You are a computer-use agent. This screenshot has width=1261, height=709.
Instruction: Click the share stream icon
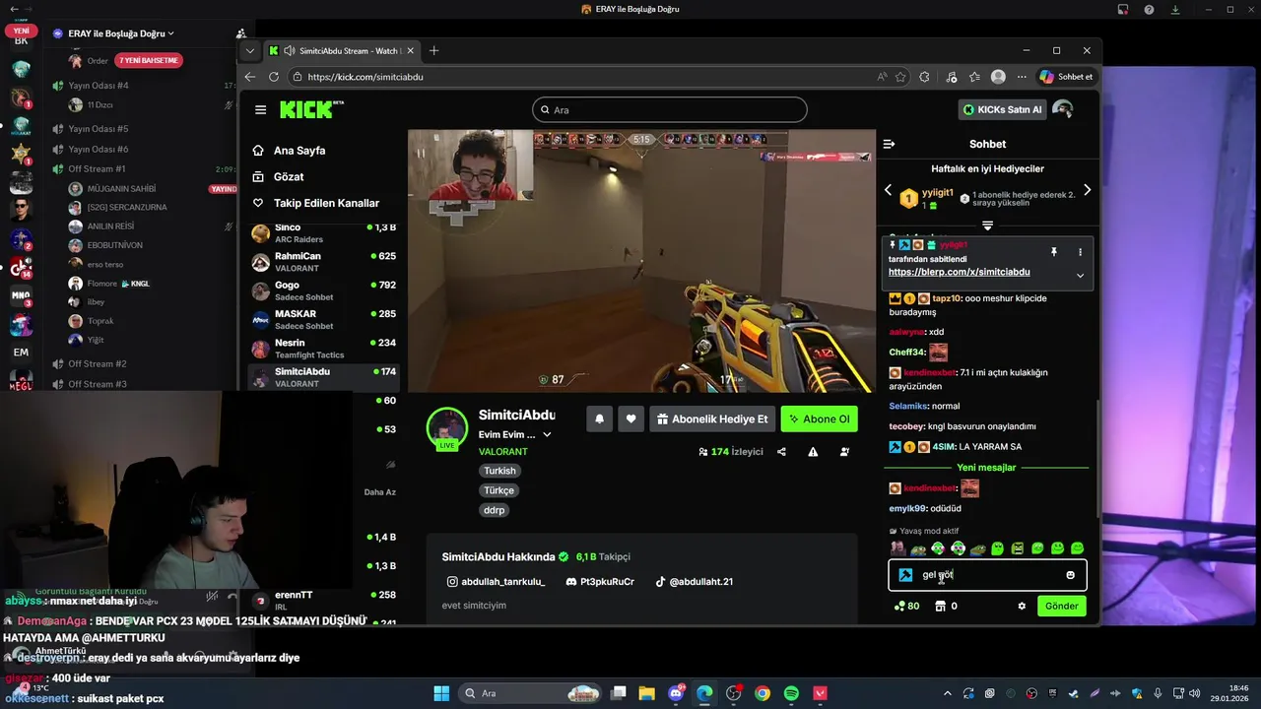(781, 452)
